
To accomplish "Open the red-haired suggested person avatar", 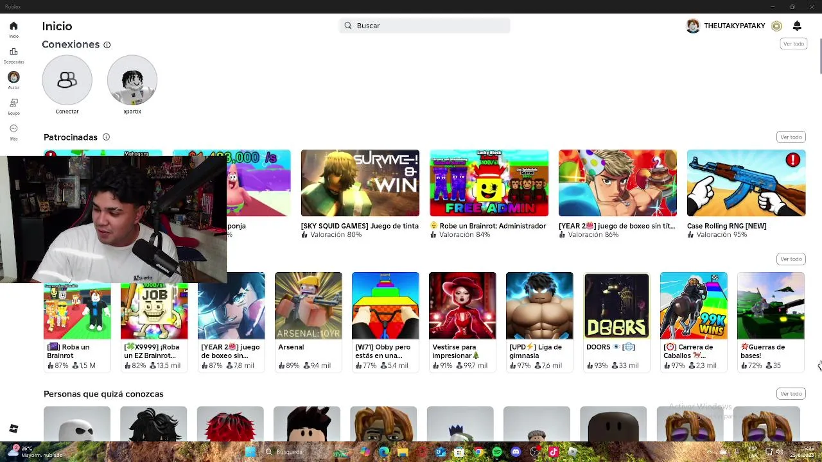I will point(230,424).
